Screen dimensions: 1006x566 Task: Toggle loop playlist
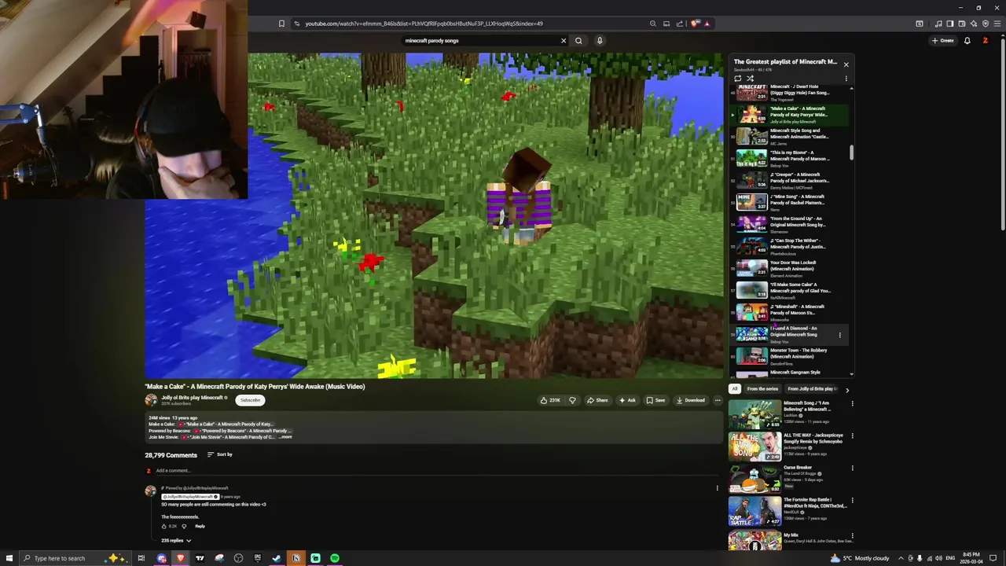[x=737, y=79]
